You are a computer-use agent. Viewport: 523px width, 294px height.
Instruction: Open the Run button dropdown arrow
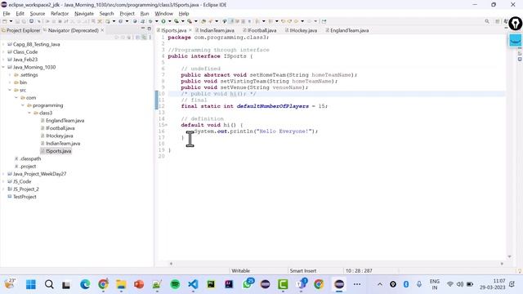(x=169, y=21)
